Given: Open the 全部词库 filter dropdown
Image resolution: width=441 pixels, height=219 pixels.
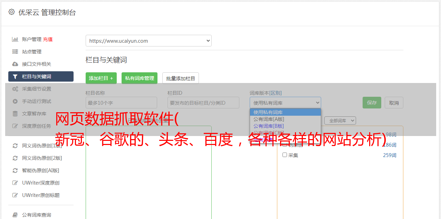Looking at the screenshot, I should click(x=340, y=121).
